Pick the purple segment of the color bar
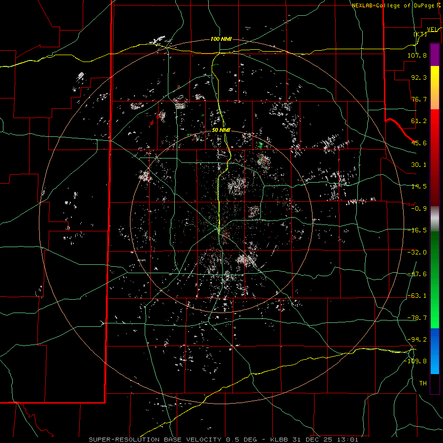Screen dimensions: 443x443 435,55
